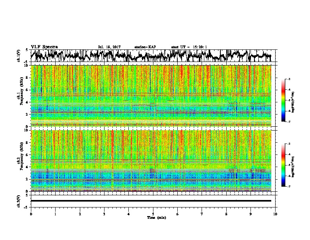Click the ch.2 color bar's log(PSD) label
Screen dimensions: 310x240
293,166
